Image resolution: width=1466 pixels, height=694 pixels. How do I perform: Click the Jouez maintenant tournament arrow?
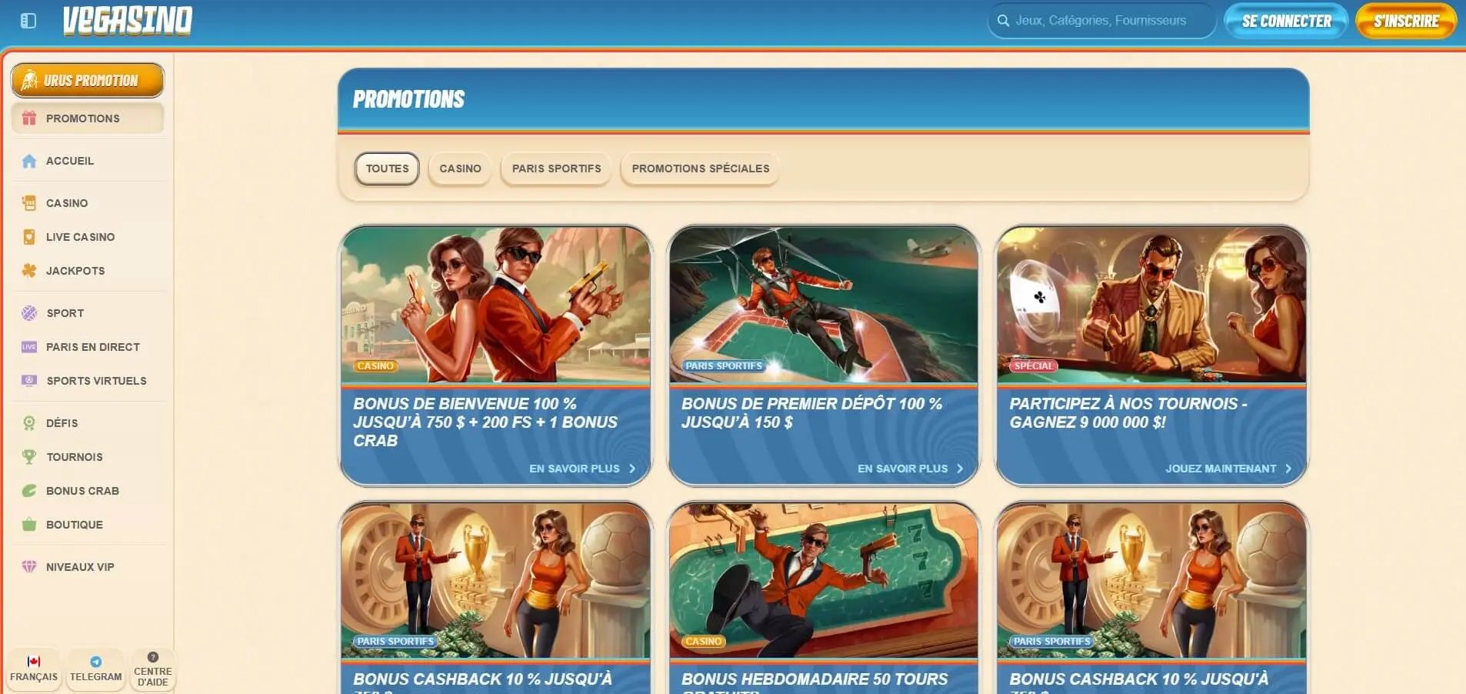1288,469
